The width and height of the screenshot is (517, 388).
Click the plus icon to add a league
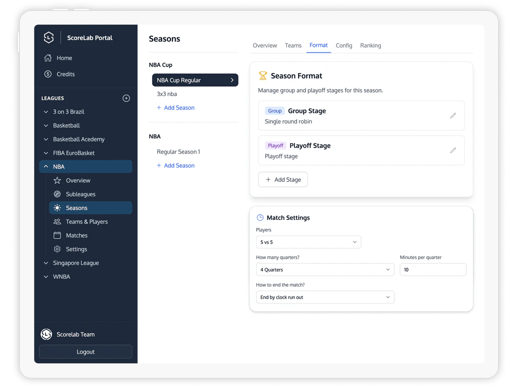(x=126, y=98)
